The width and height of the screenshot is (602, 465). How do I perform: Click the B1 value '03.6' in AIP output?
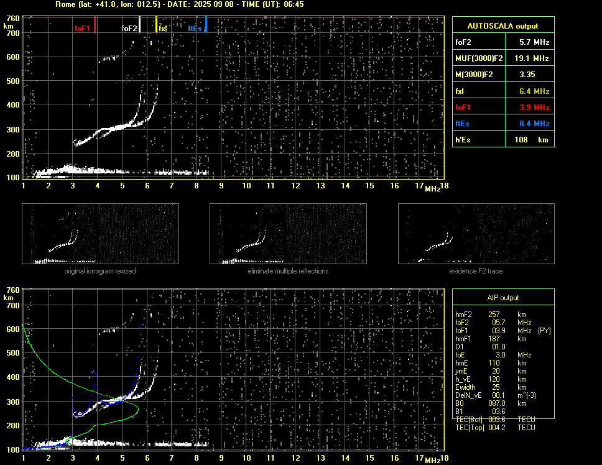(498, 412)
